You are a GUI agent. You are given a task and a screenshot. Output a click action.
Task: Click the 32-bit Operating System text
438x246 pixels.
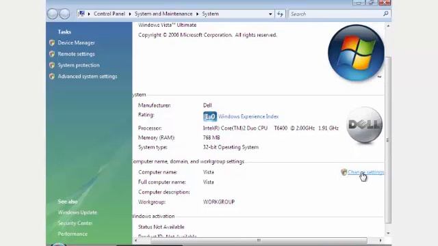point(231,148)
